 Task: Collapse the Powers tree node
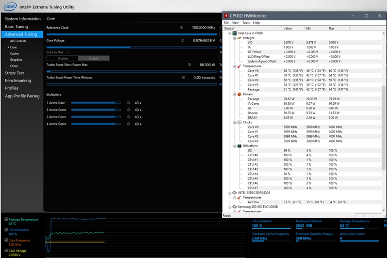click(x=235, y=94)
